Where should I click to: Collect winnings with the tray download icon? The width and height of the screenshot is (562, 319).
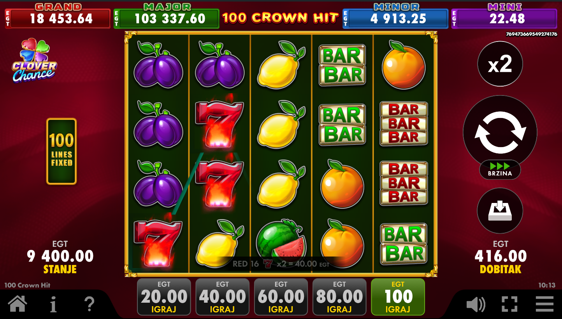pos(500,211)
